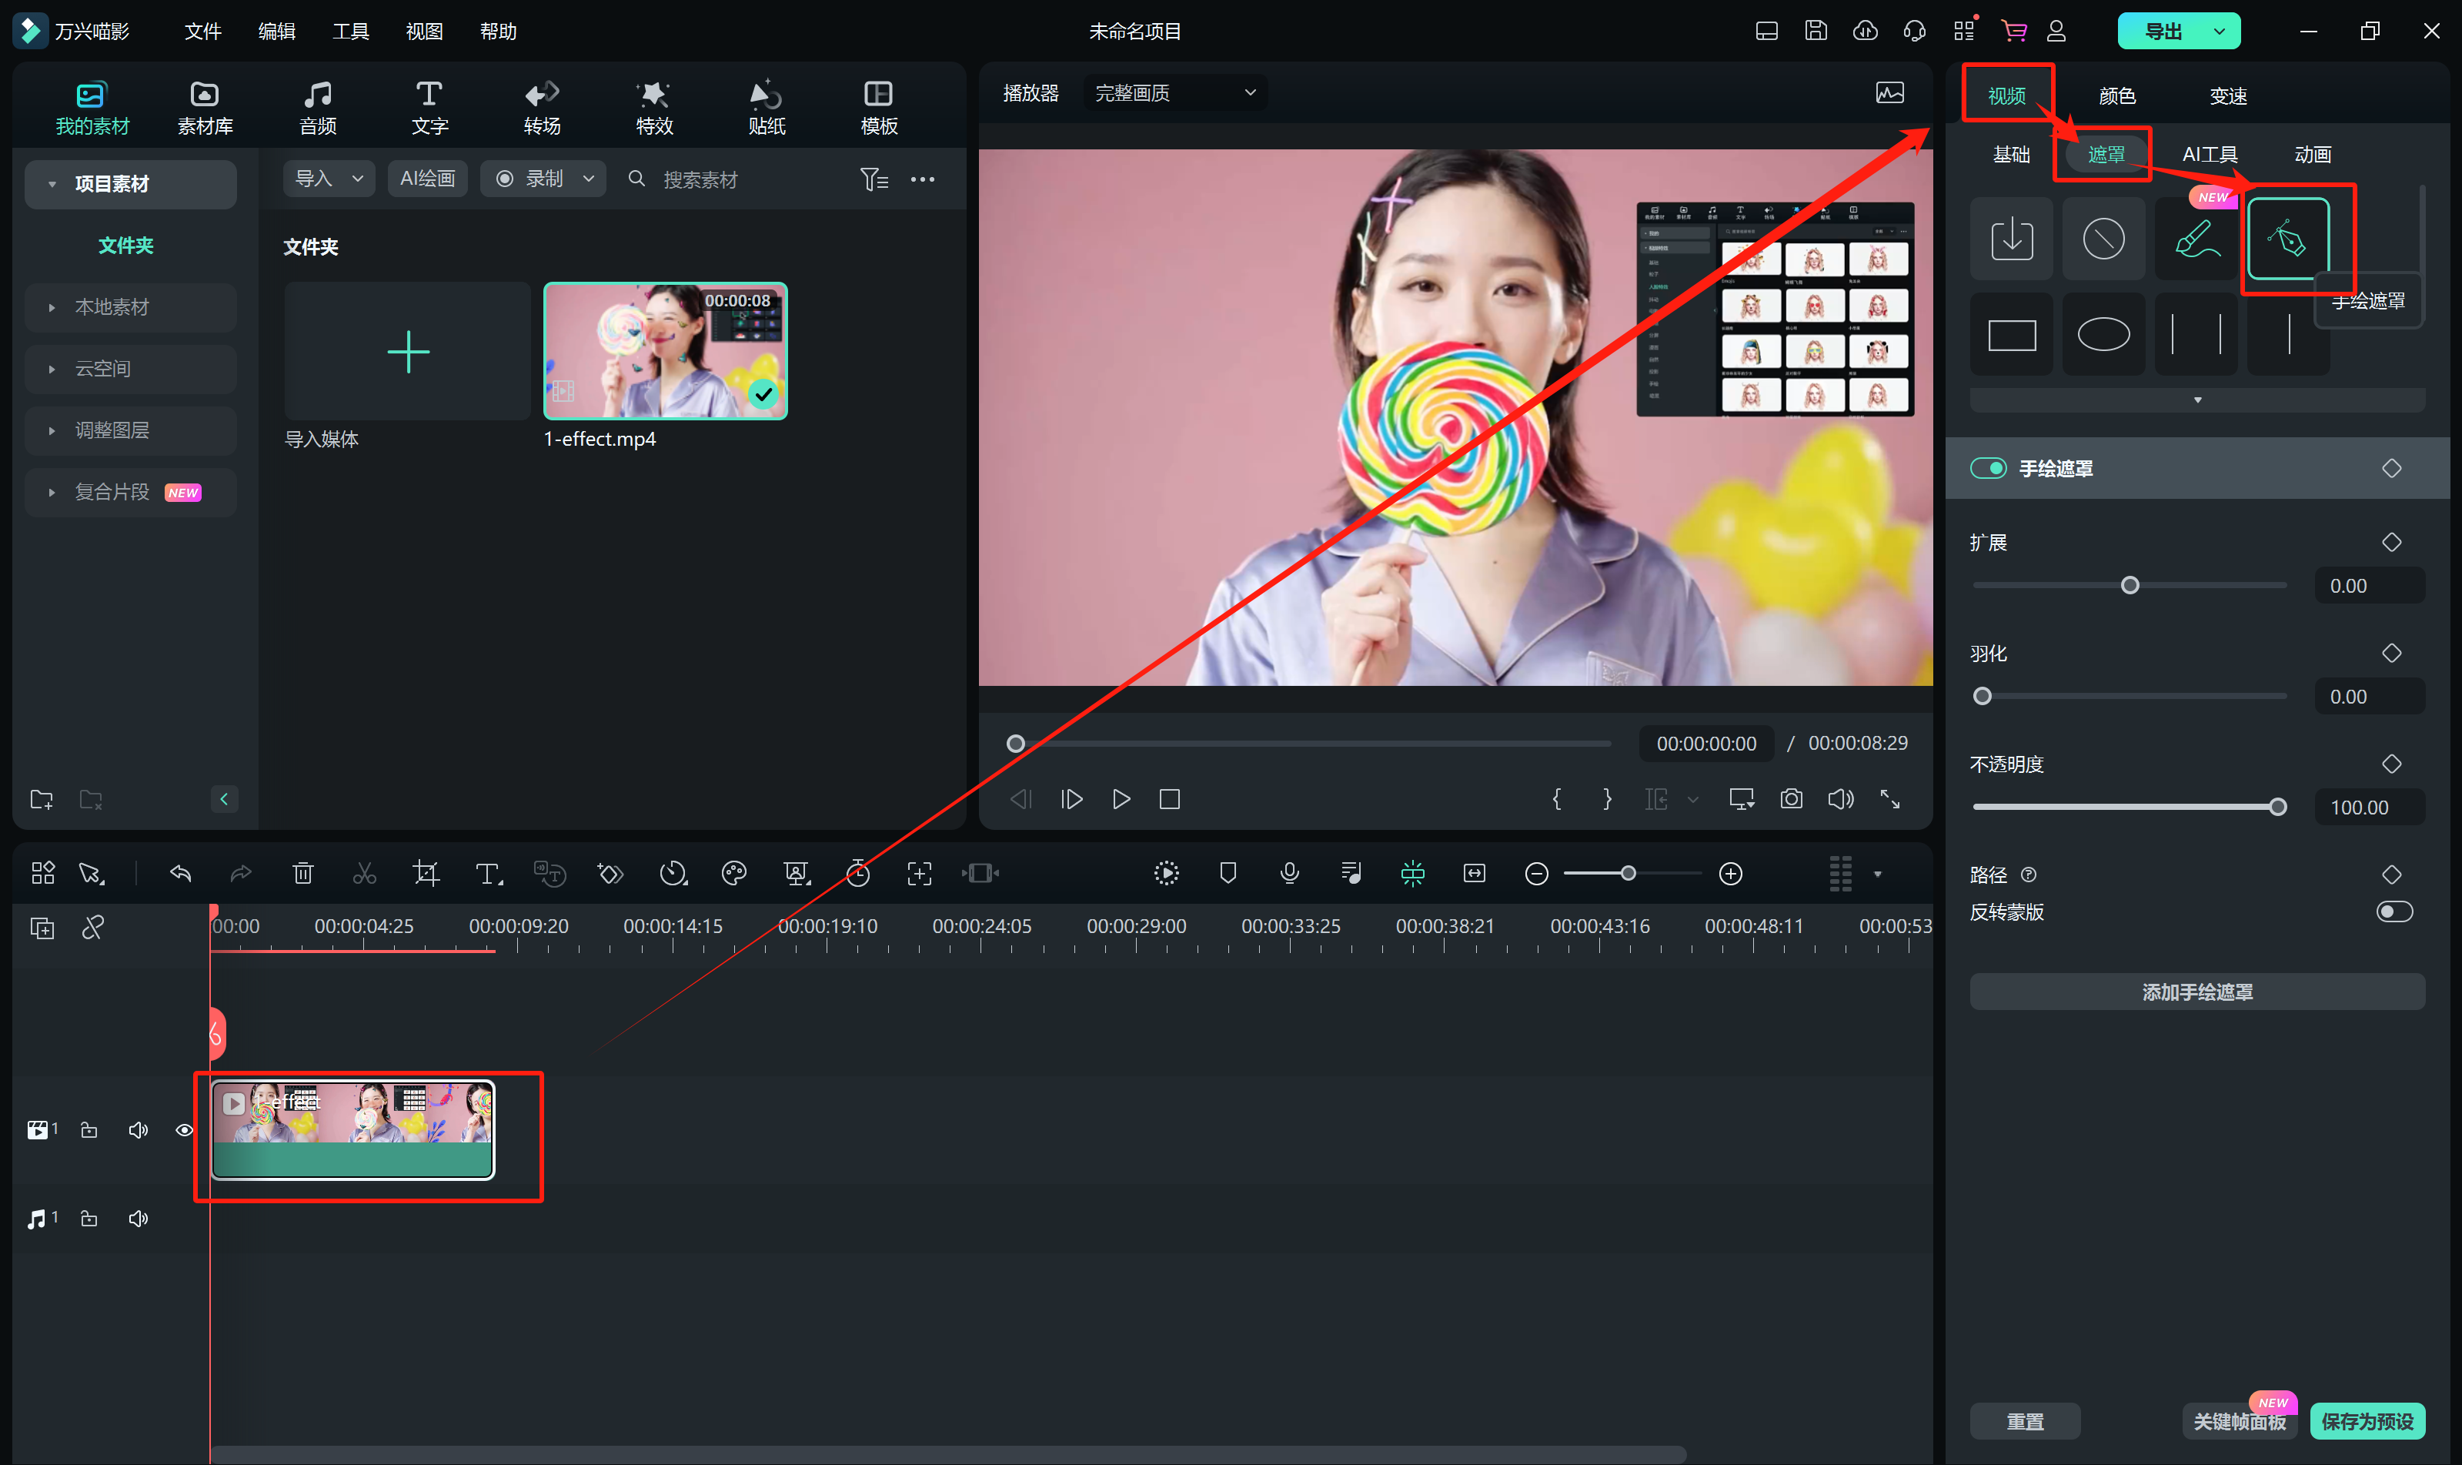Image resolution: width=2462 pixels, height=1465 pixels.
Task: Select the 1-effect.mp4 media thumbnail
Action: point(665,352)
